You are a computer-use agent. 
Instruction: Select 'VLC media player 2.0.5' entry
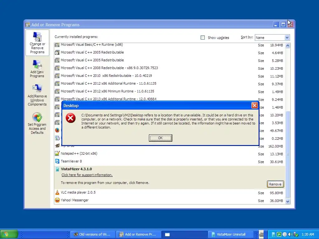(x=78, y=192)
